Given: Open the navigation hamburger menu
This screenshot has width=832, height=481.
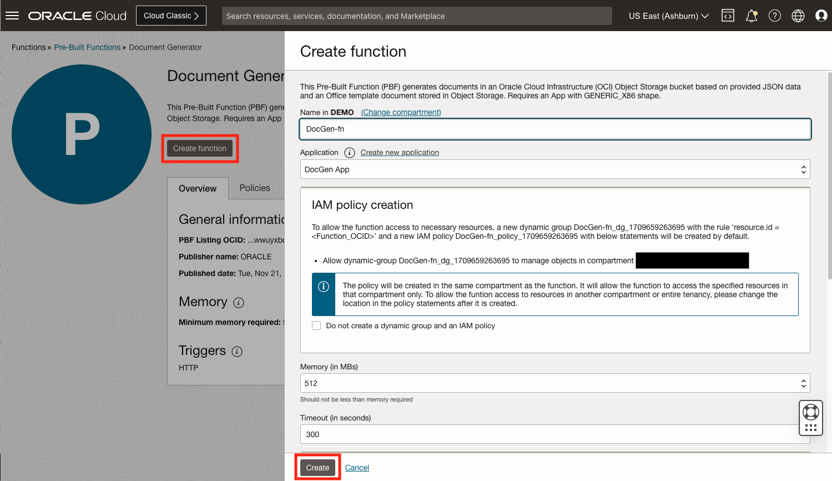Looking at the screenshot, I should [x=12, y=16].
